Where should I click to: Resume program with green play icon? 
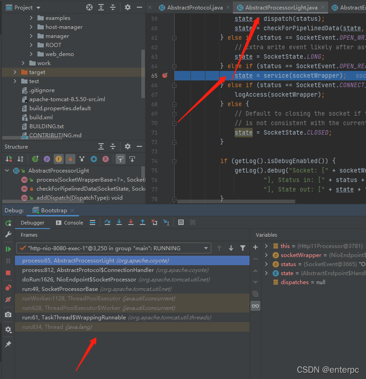pyautogui.click(x=8, y=249)
